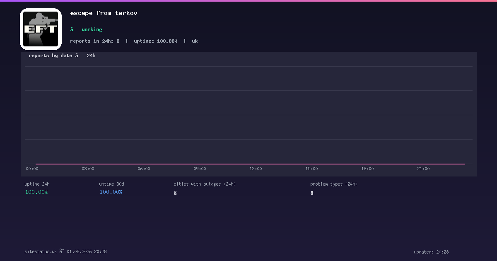Click the 'uptime: 100.00%' header stat

tap(156, 41)
